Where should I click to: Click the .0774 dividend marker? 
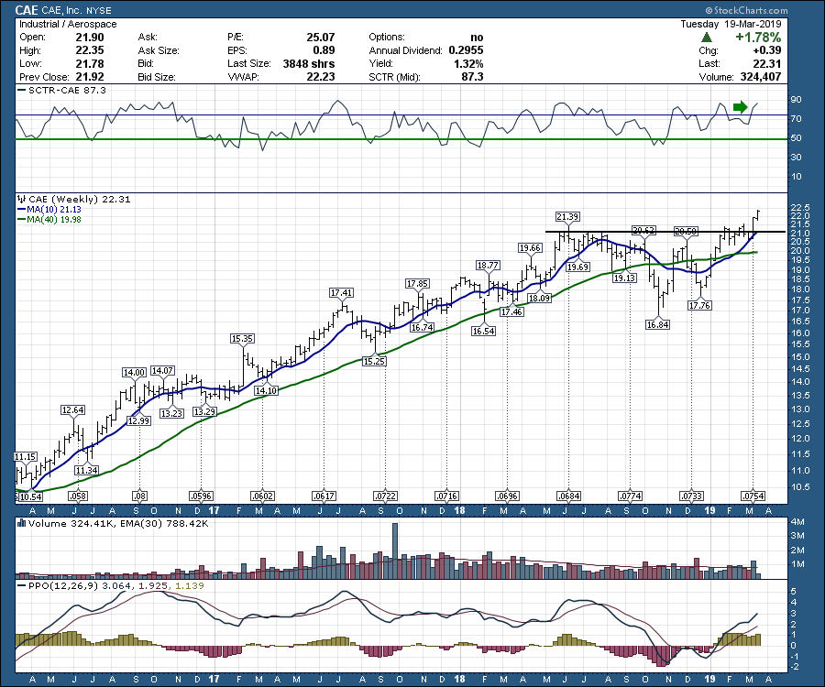click(630, 496)
